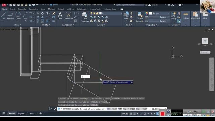
Task: Select the Erase tool in Modify
Action: pos(54,13)
